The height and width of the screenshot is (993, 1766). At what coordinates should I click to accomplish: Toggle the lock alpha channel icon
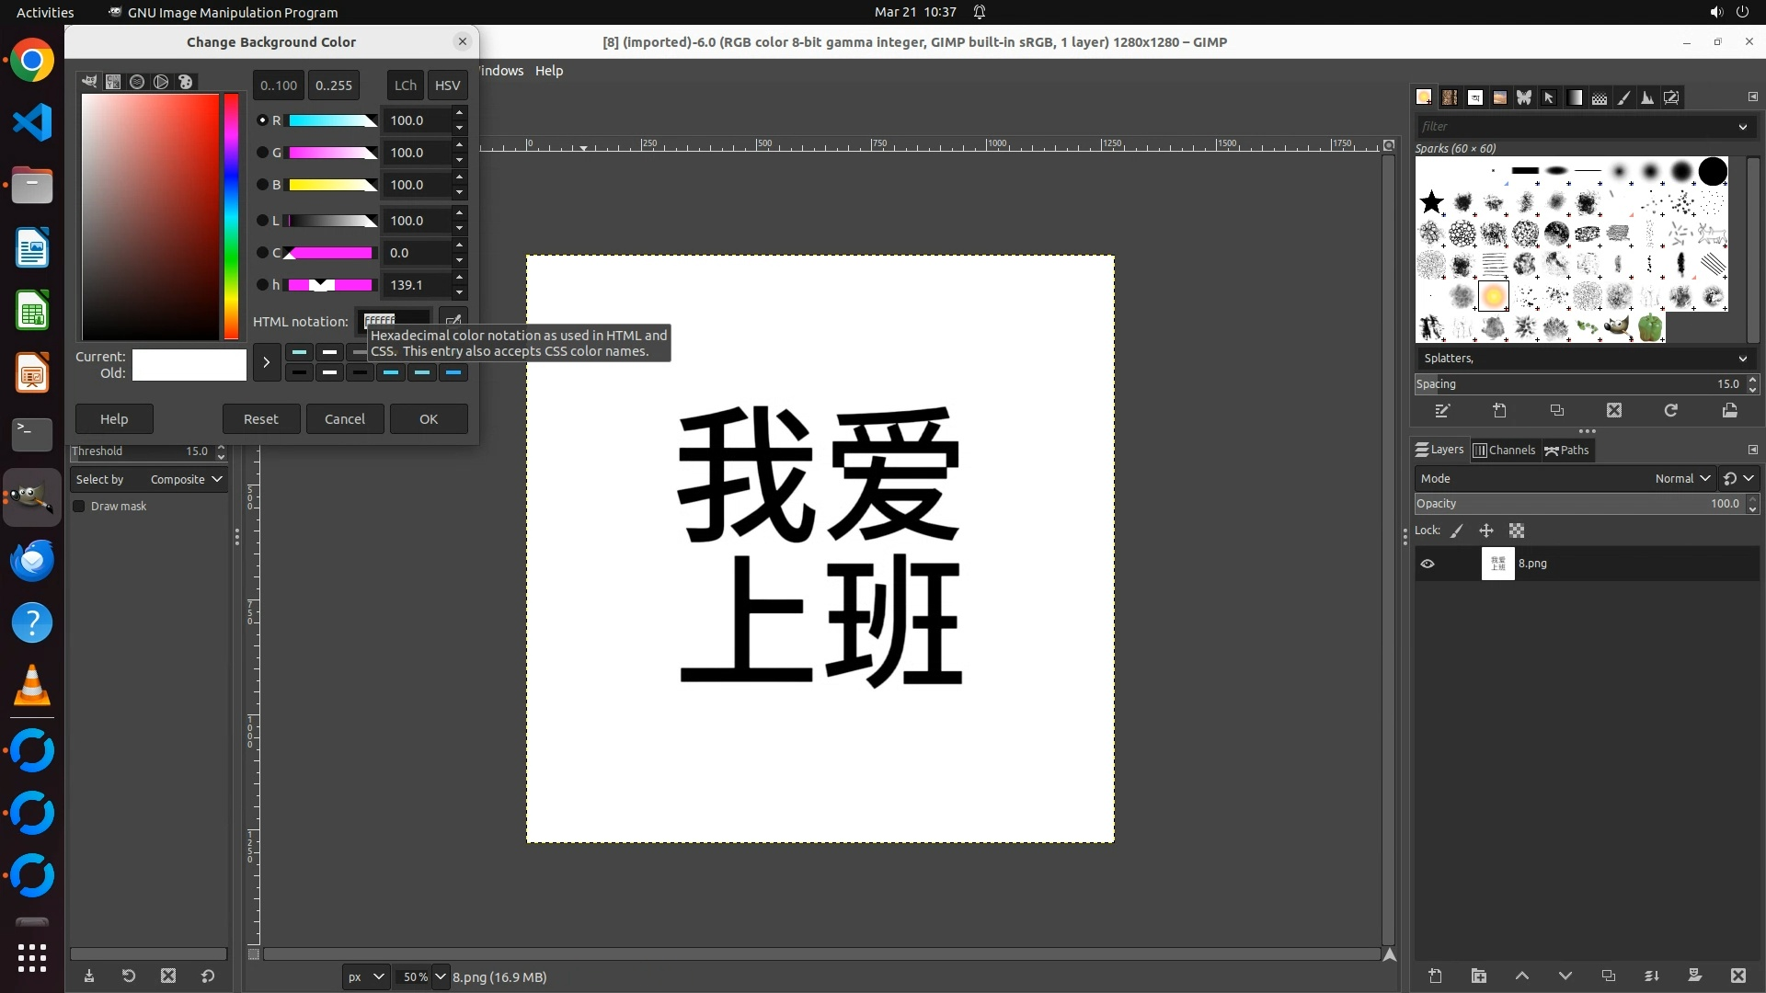click(1517, 531)
